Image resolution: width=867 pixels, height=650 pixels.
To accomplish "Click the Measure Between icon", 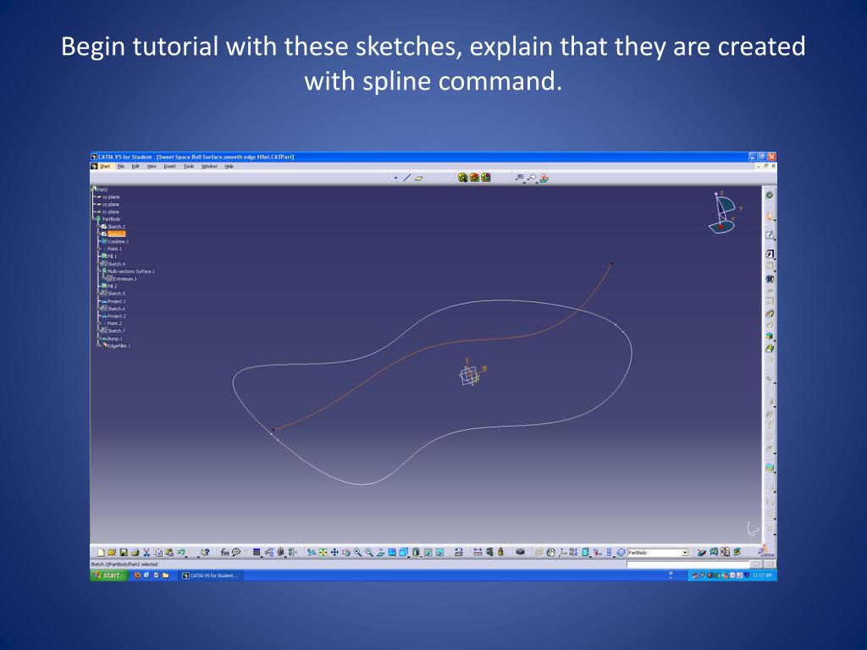I will 478,552.
